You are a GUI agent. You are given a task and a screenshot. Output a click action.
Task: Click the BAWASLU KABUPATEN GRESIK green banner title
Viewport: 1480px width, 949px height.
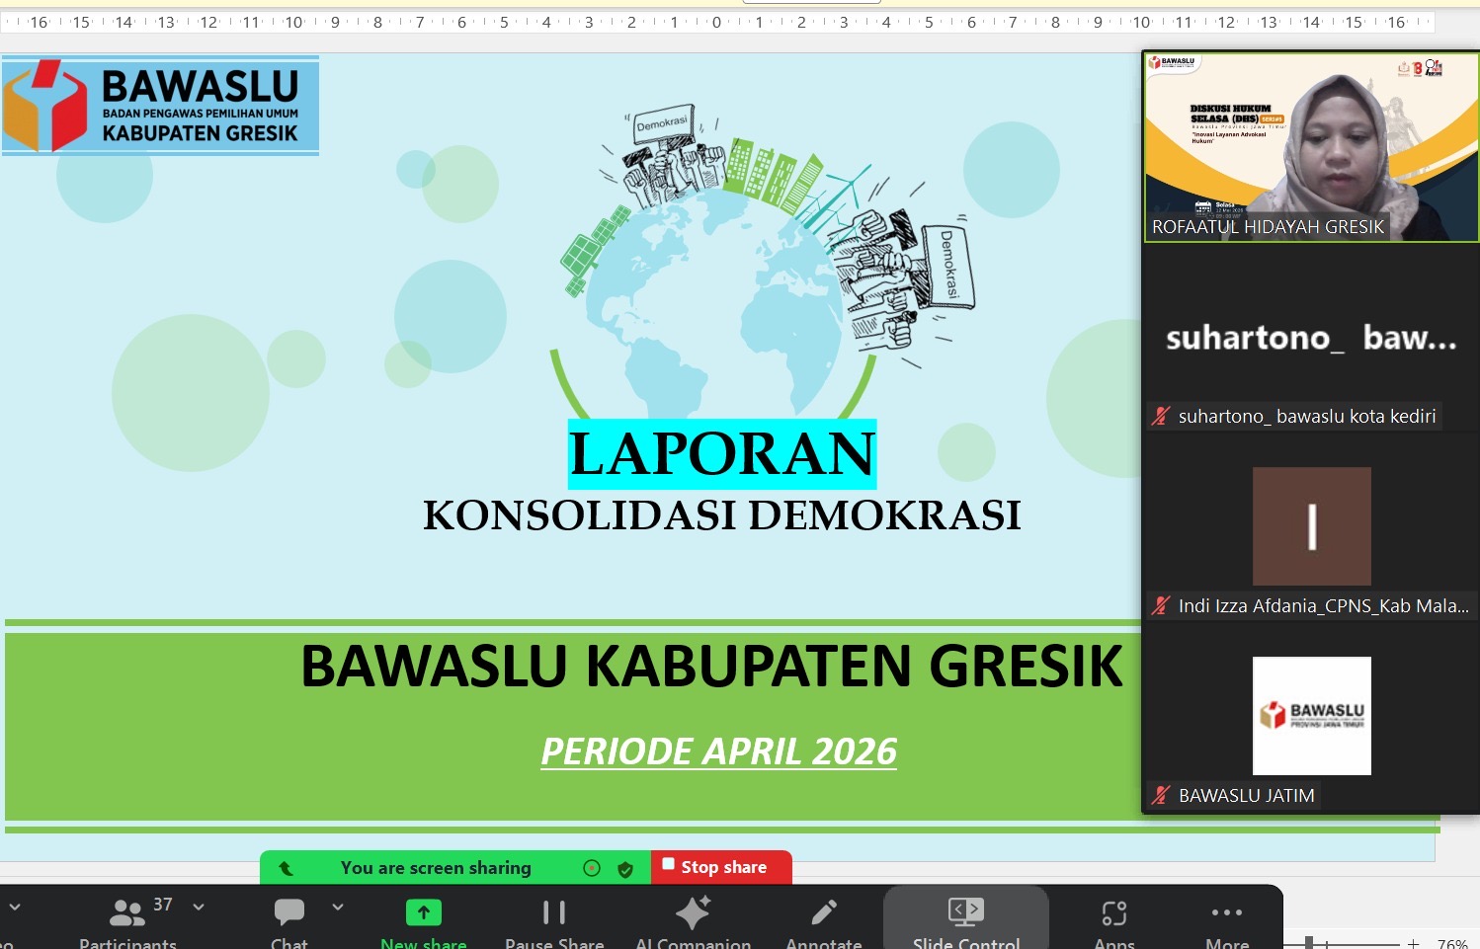(x=711, y=666)
